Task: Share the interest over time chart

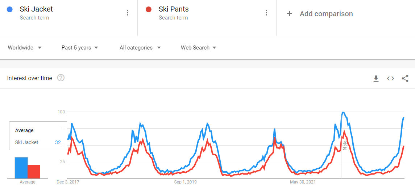Action: pyautogui.click(x=405, y=78)
